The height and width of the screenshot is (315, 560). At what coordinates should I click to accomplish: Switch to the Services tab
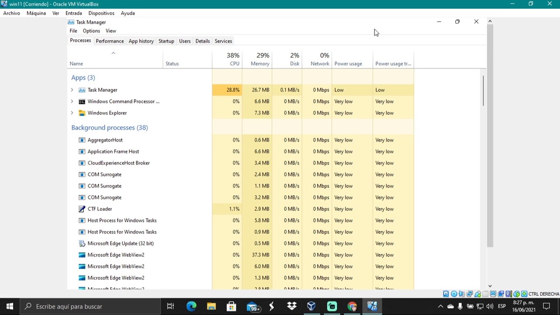tap(223, 41)
